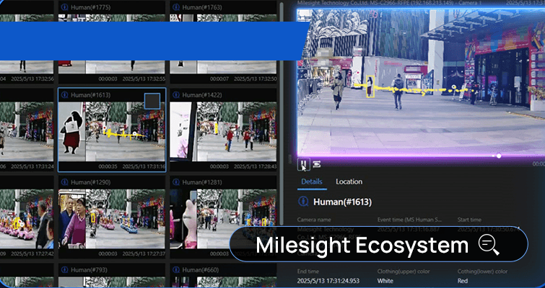Select the Human(#1281) result thumbnail

[x=223, y=219]
